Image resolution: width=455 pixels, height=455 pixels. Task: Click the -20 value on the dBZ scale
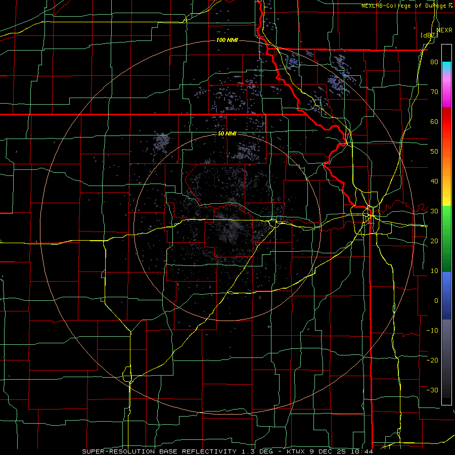coord(432,360)
